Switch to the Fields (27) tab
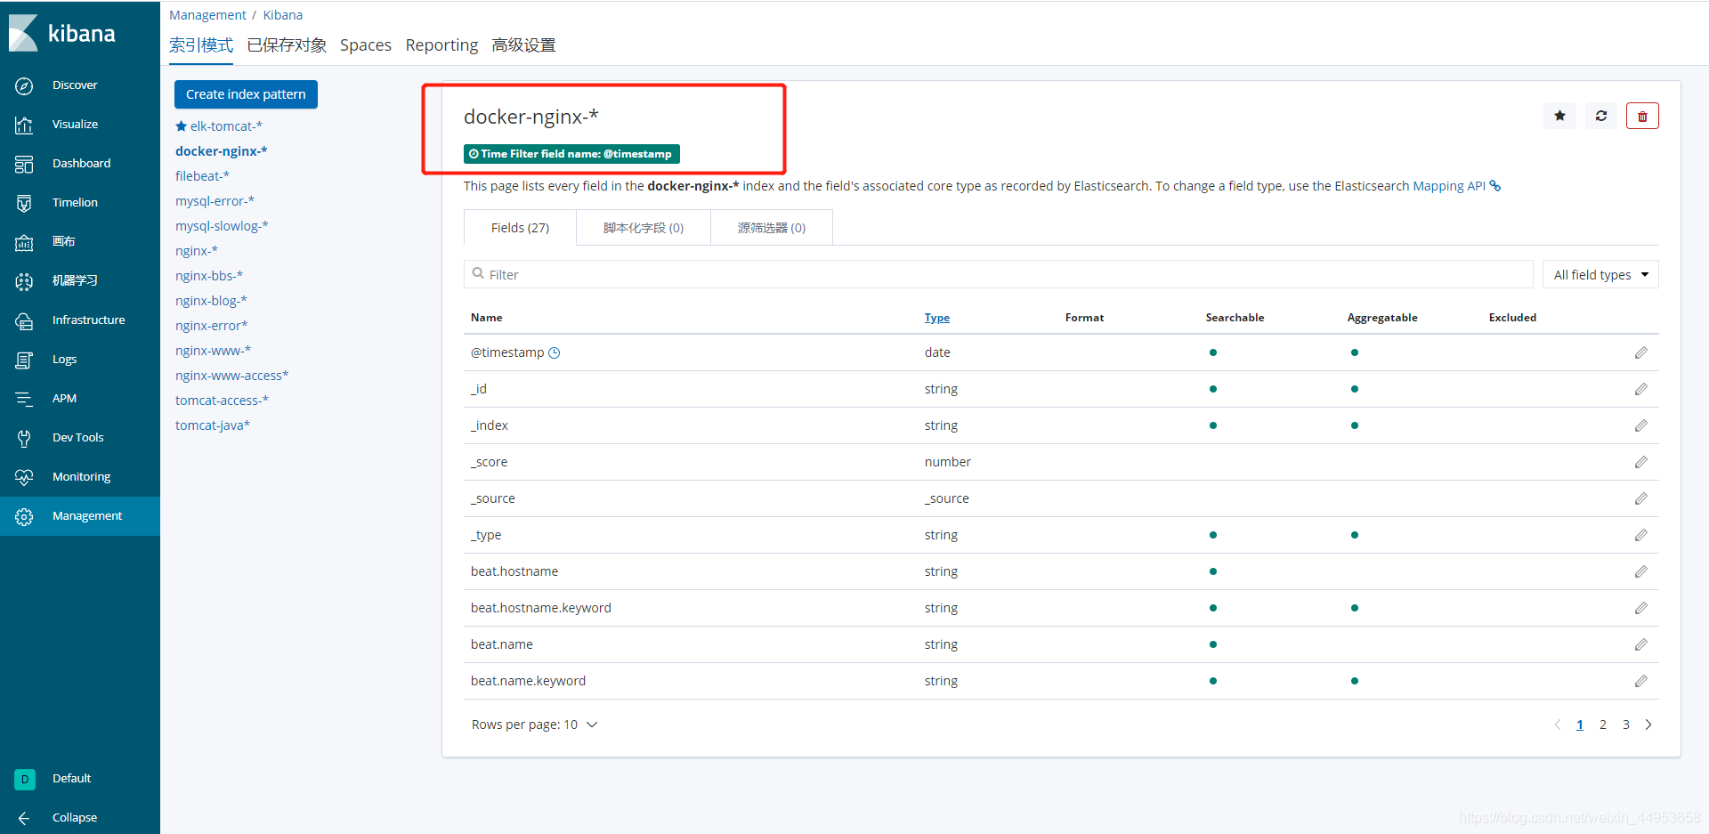Viewport: 1709px width, 834px height. click(x=520, y=228)
